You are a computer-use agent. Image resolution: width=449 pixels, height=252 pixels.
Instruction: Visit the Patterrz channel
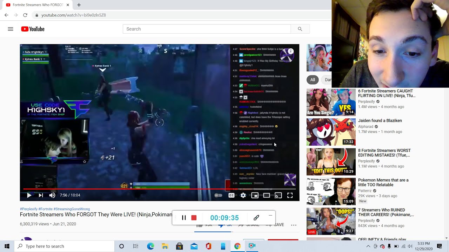pos(365,191)
